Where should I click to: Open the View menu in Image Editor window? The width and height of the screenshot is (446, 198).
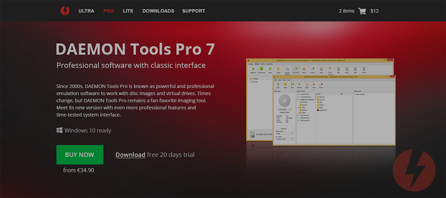(x=289, y=80)
